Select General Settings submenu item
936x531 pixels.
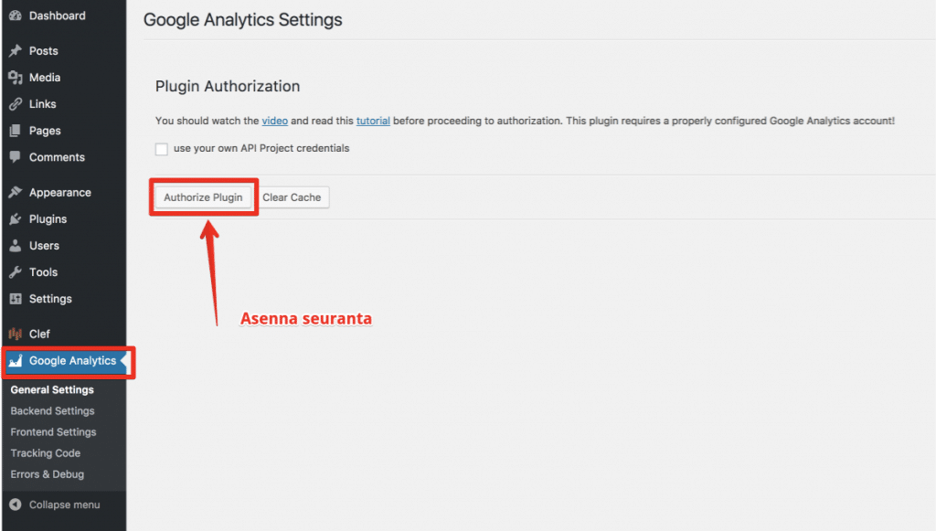[52, 389]
